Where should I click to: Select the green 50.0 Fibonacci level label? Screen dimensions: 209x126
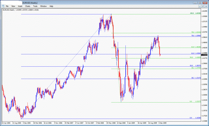195,57
